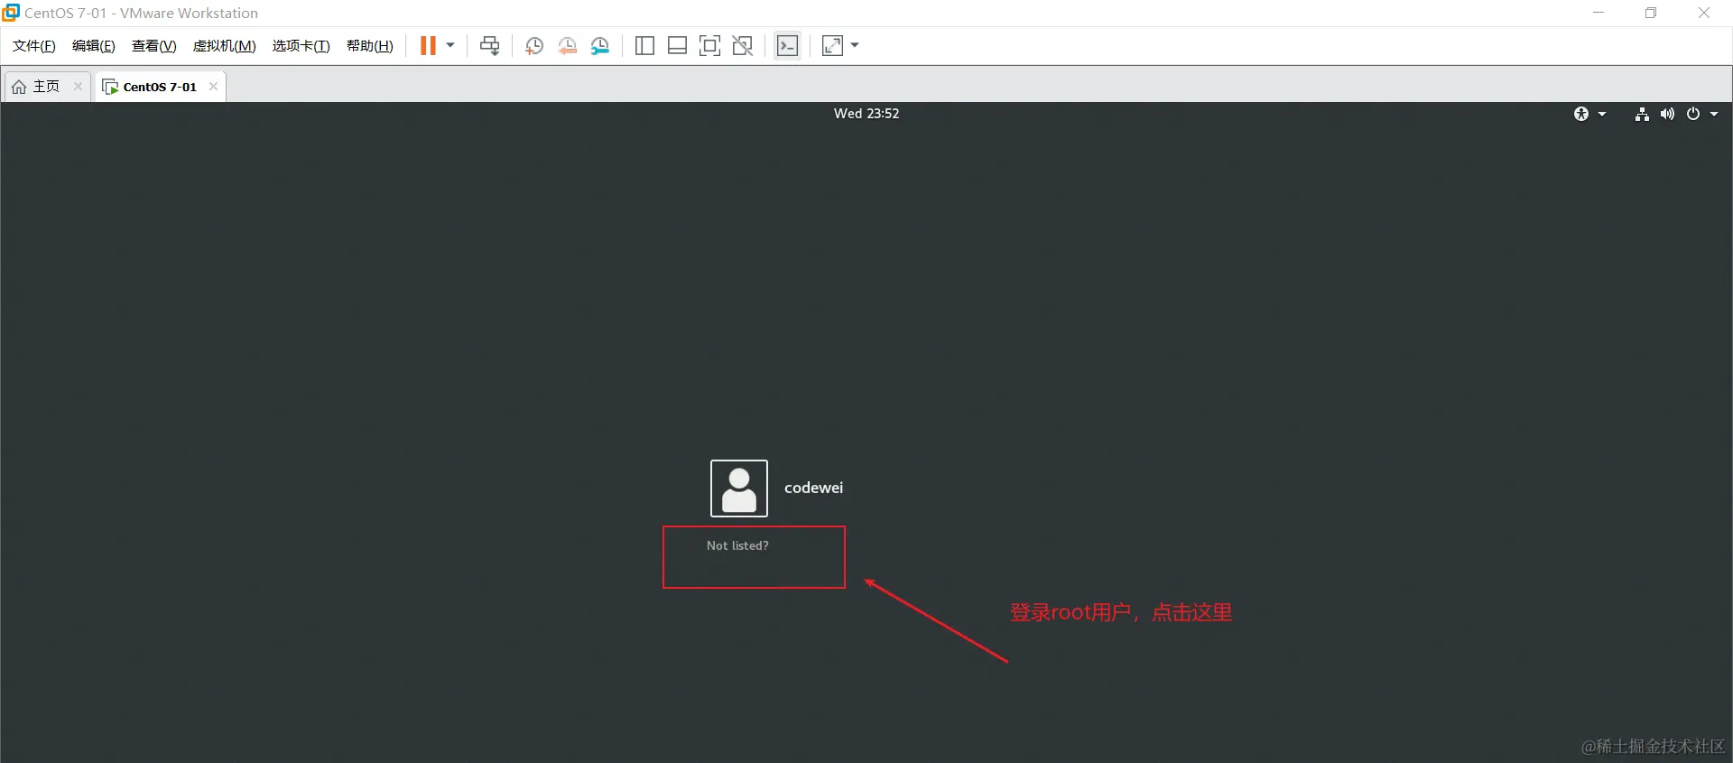Expand the stretch display dropdown arrow
This screenshot has height=763, width=1733.
click(855, 45)
